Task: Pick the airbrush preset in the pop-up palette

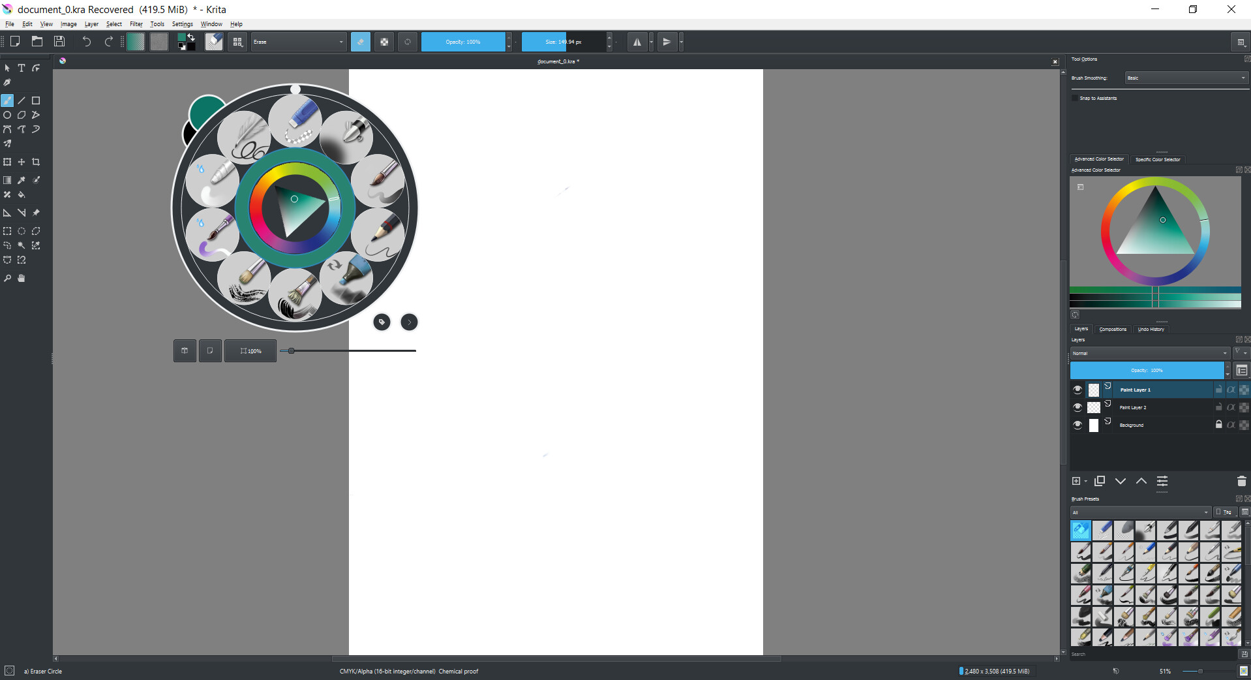Action: [x=346, y=137]
